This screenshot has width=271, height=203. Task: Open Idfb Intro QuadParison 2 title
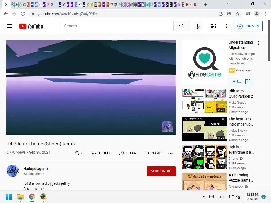[241, 94]
